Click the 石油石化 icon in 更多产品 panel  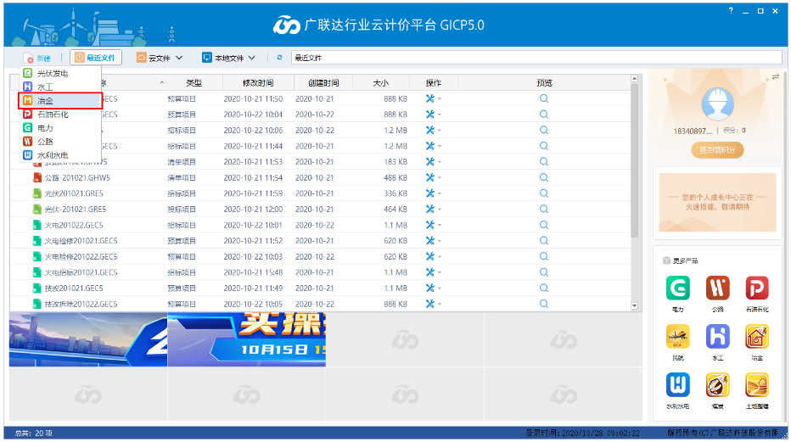click(x=756, y=289)
